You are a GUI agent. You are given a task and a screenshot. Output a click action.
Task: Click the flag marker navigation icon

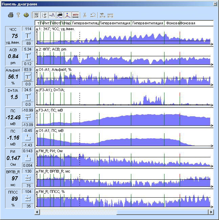pyautogui.click(x=103, y=15)
